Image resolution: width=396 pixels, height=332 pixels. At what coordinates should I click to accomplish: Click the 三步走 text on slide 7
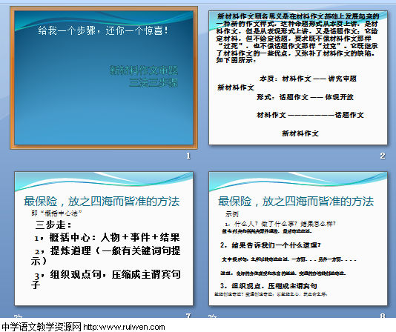coord(53,225)
